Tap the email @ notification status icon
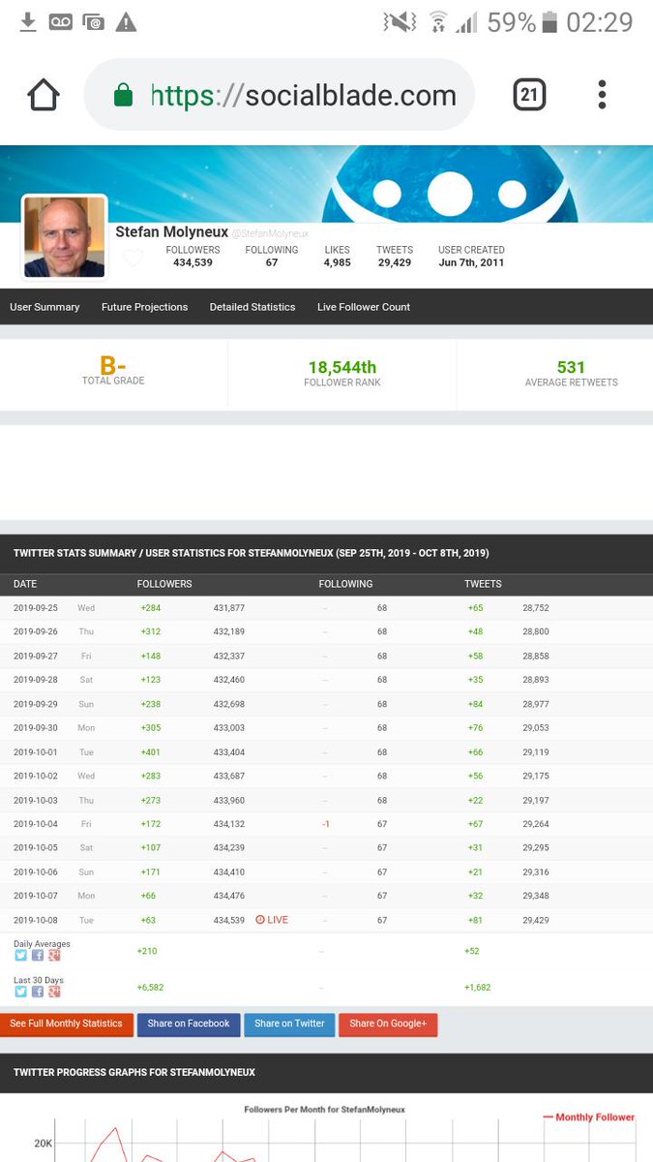The height and width of the screenshot is (1162, 653). coord(93,21)
